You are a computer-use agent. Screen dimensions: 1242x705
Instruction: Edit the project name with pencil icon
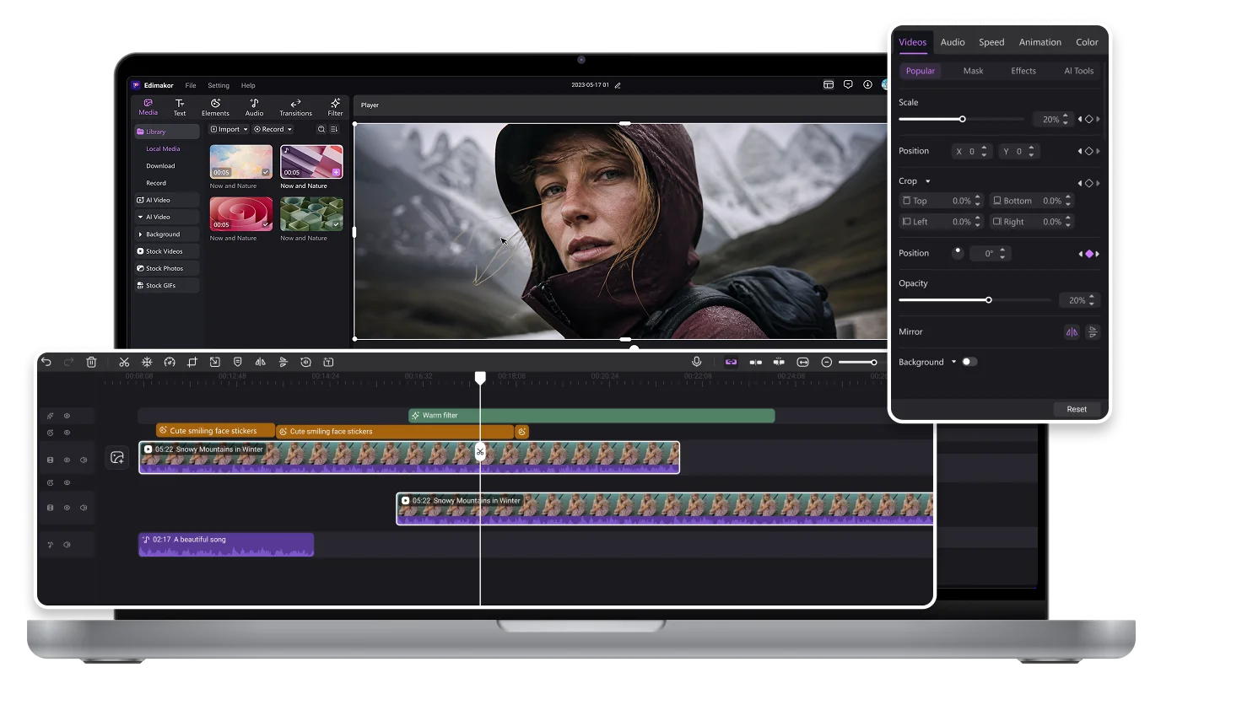(x=618, y=85)
